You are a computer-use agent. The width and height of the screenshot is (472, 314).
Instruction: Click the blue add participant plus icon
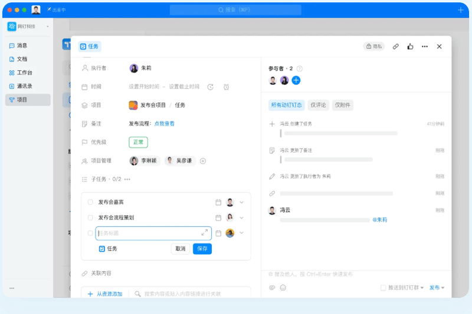296,80
